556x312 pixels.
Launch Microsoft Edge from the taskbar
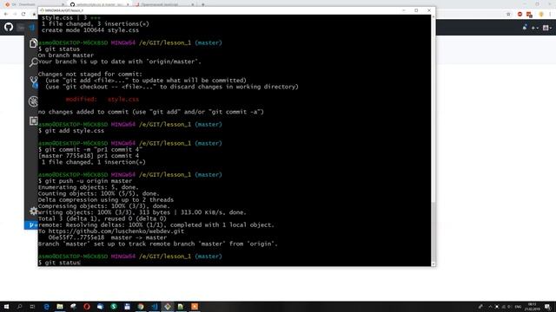(46, 307)
